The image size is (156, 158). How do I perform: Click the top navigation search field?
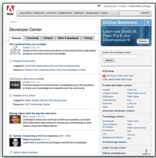(129, 13)
